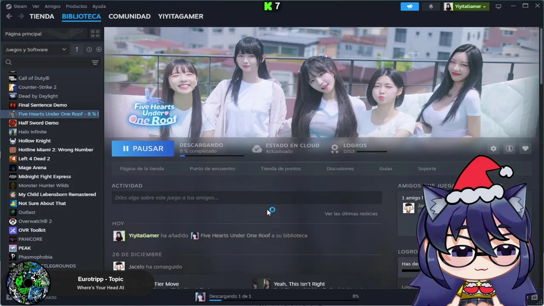This screenshot has height=306, width=544.
Task: Select Left 4 Dead 2
Action: coord(34,159)
